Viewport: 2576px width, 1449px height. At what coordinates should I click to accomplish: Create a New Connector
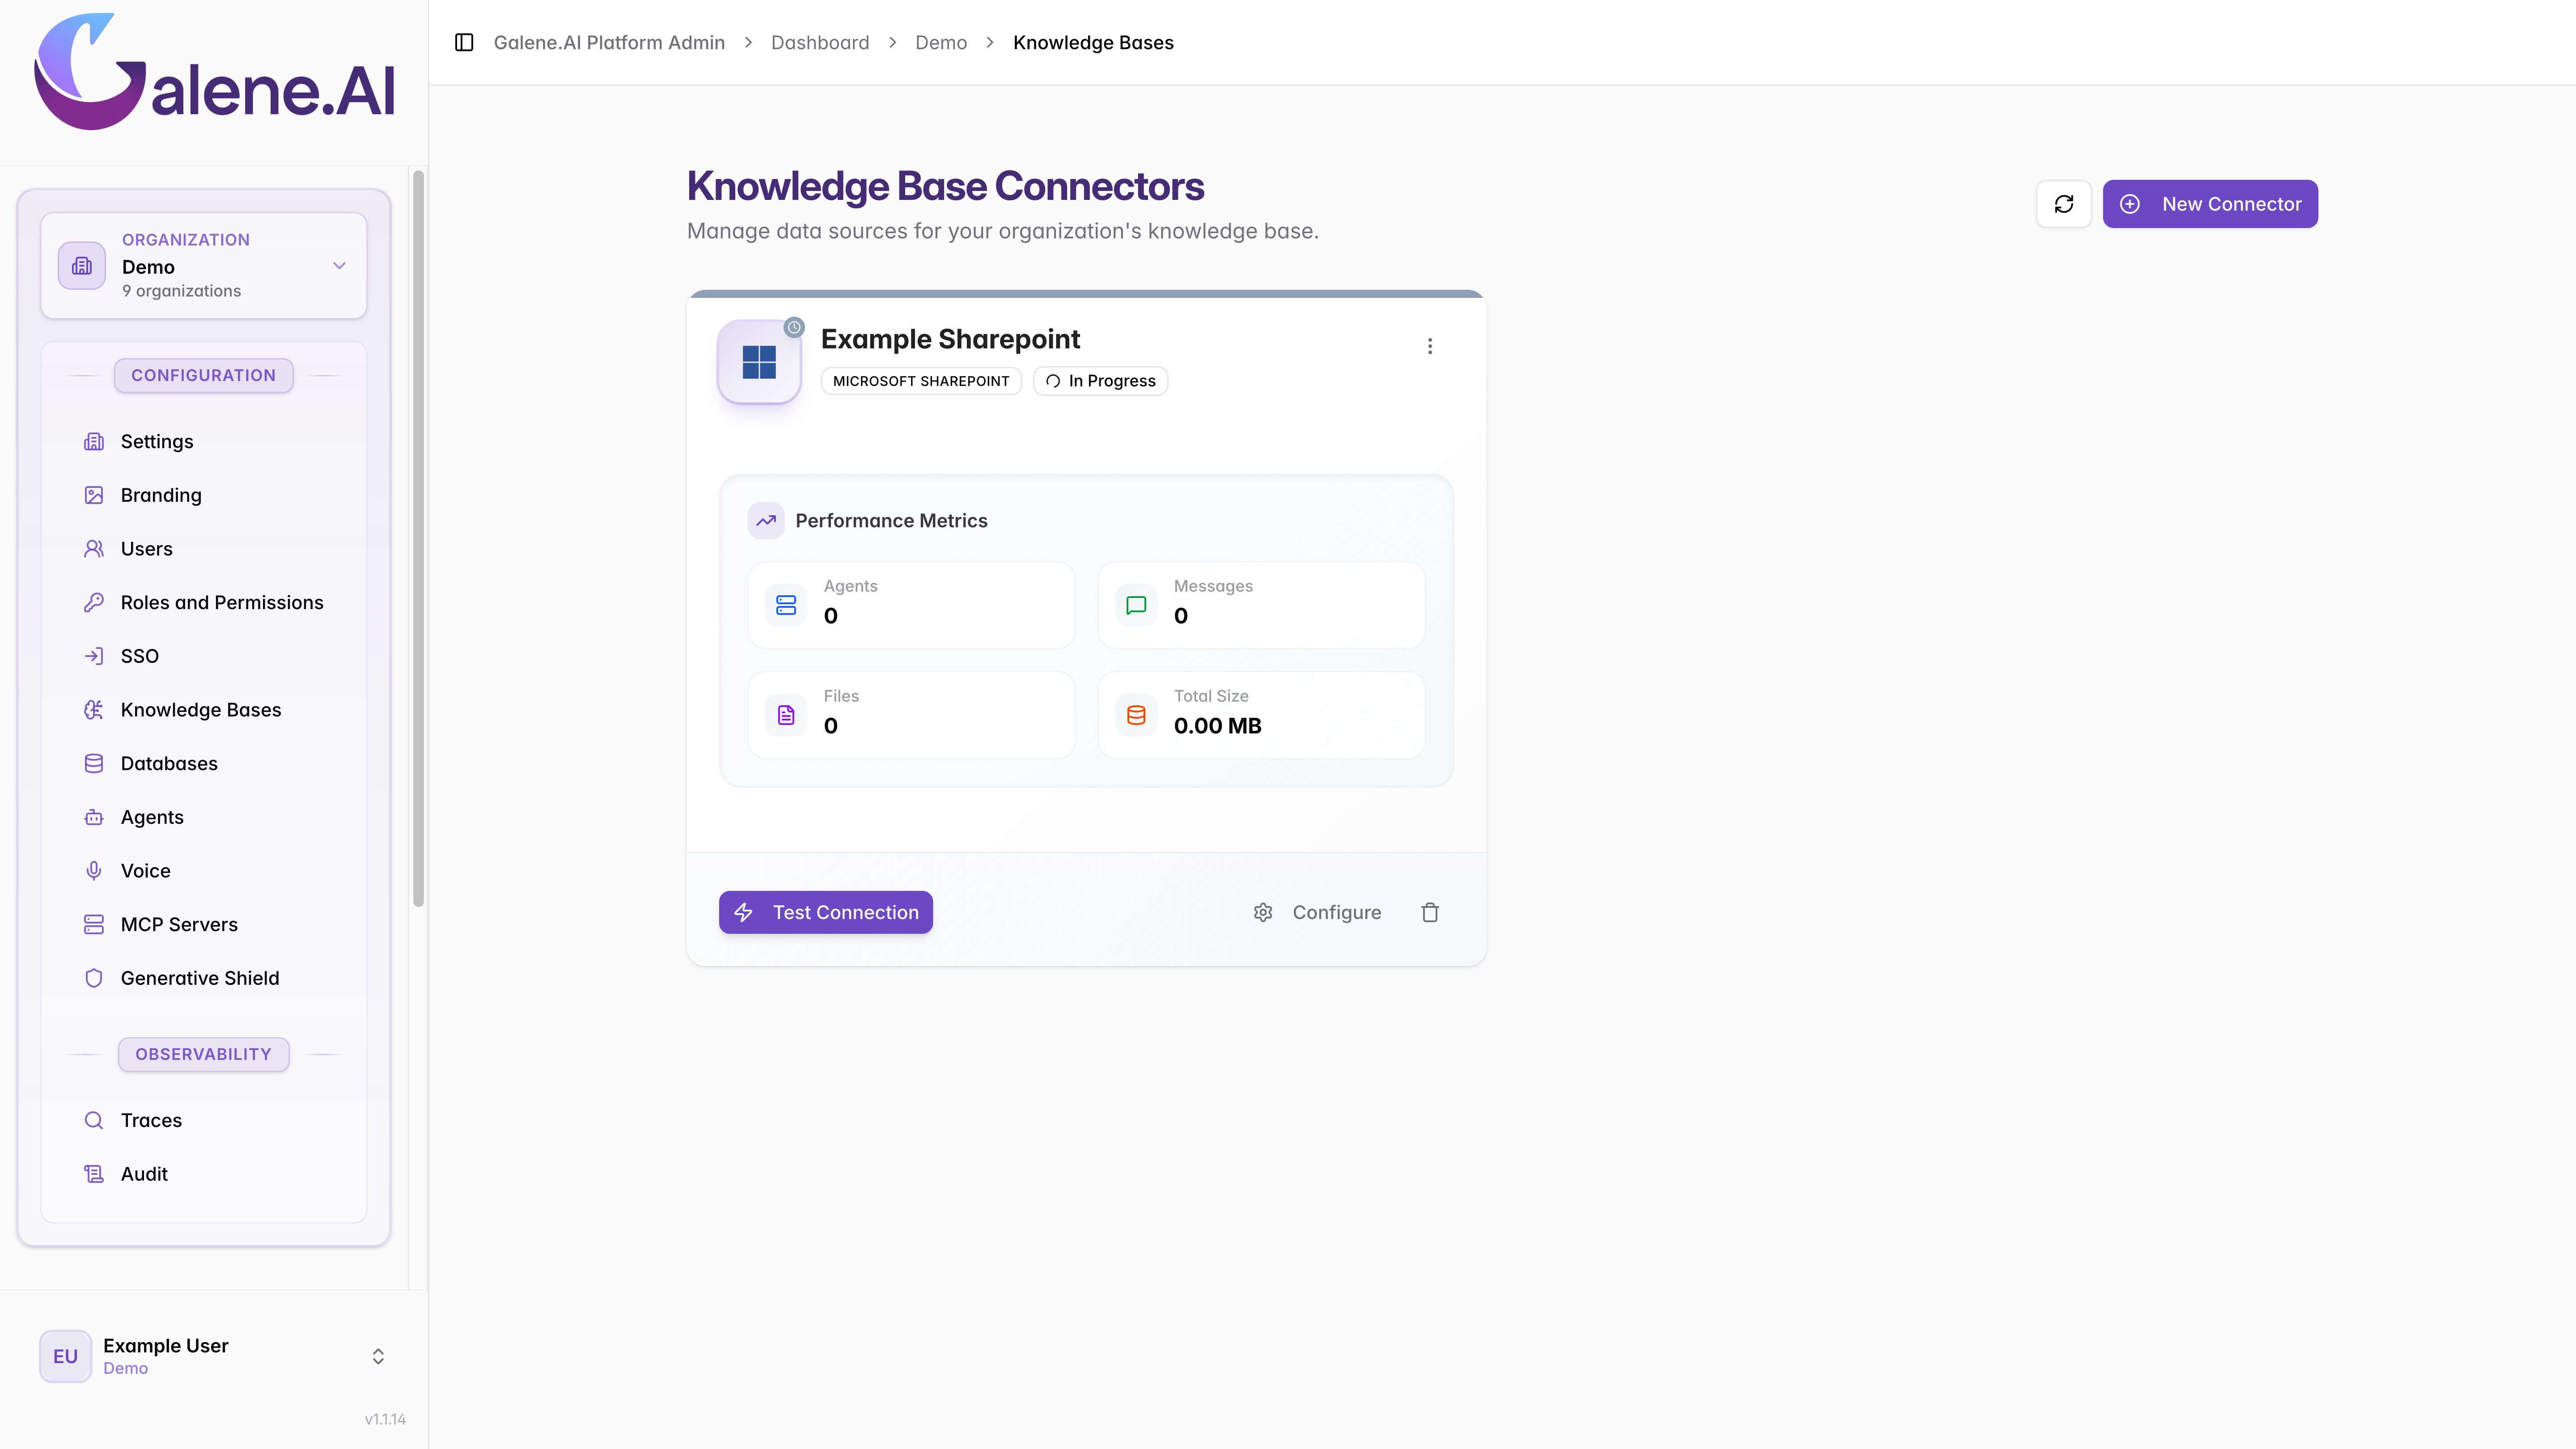coord(2210,204)
